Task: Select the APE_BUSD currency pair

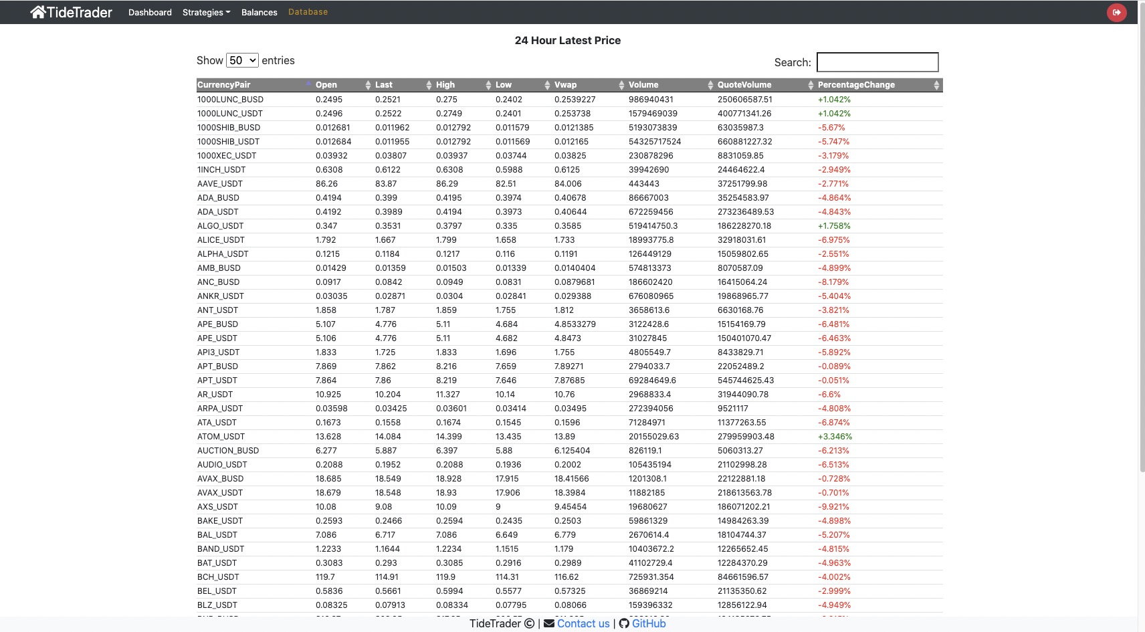Action: 217,324
